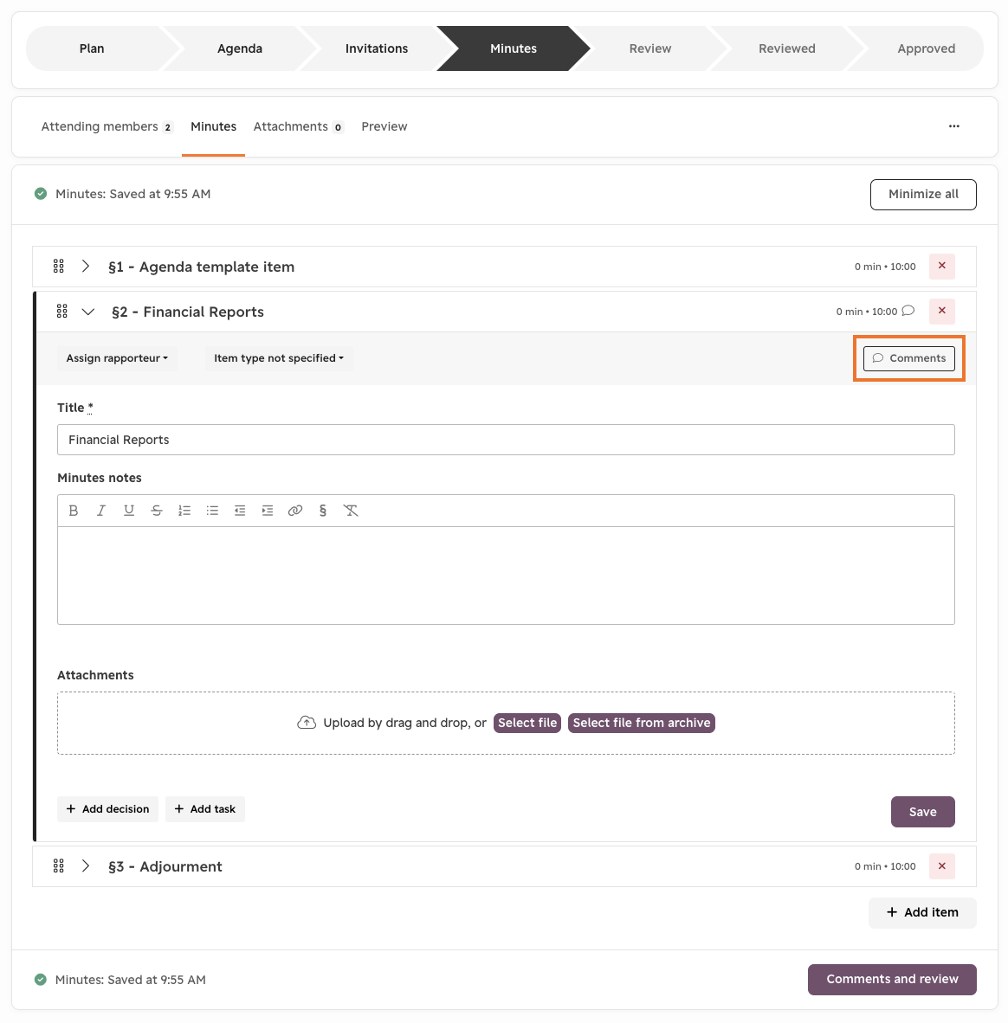Viewport: 1008px width, 1023px height.
Task: Insert a hyperlink in minutes notes
Action: click(x=295, y=510)
